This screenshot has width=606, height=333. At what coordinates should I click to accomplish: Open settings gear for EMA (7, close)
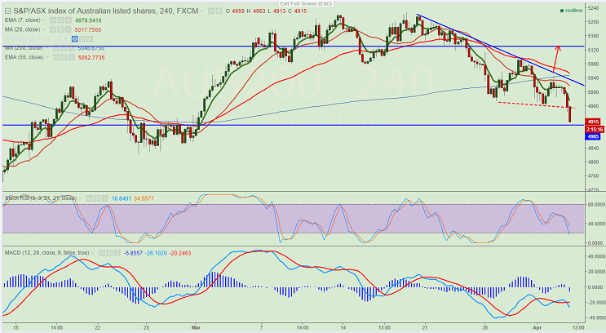tap(60, 20)
